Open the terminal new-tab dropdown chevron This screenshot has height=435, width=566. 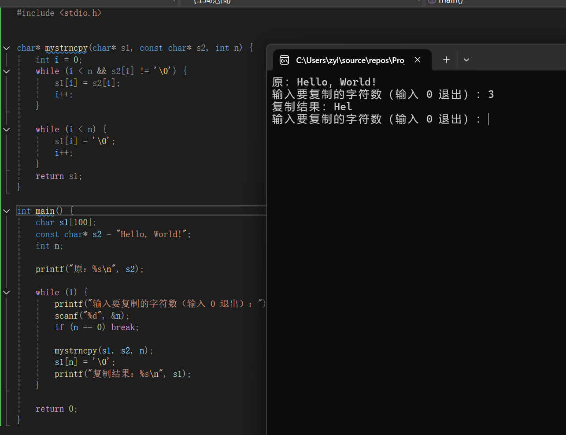(466, 60)
